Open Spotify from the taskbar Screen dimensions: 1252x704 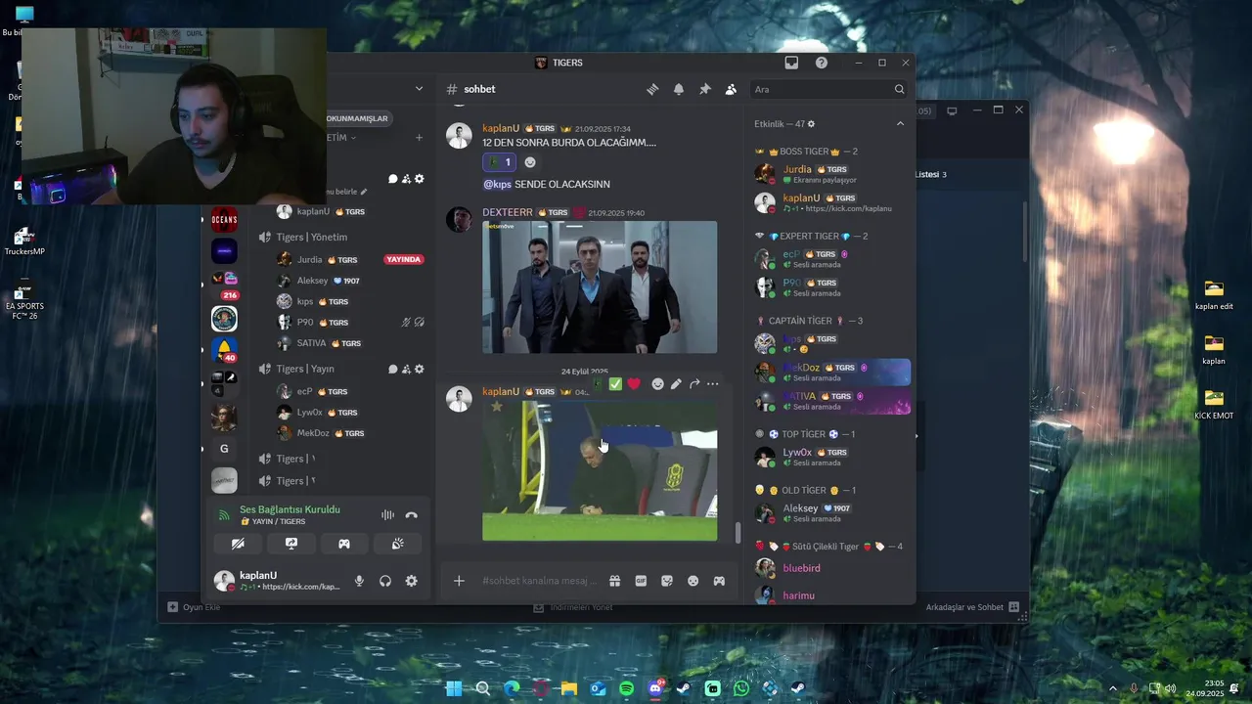[626, 688]
